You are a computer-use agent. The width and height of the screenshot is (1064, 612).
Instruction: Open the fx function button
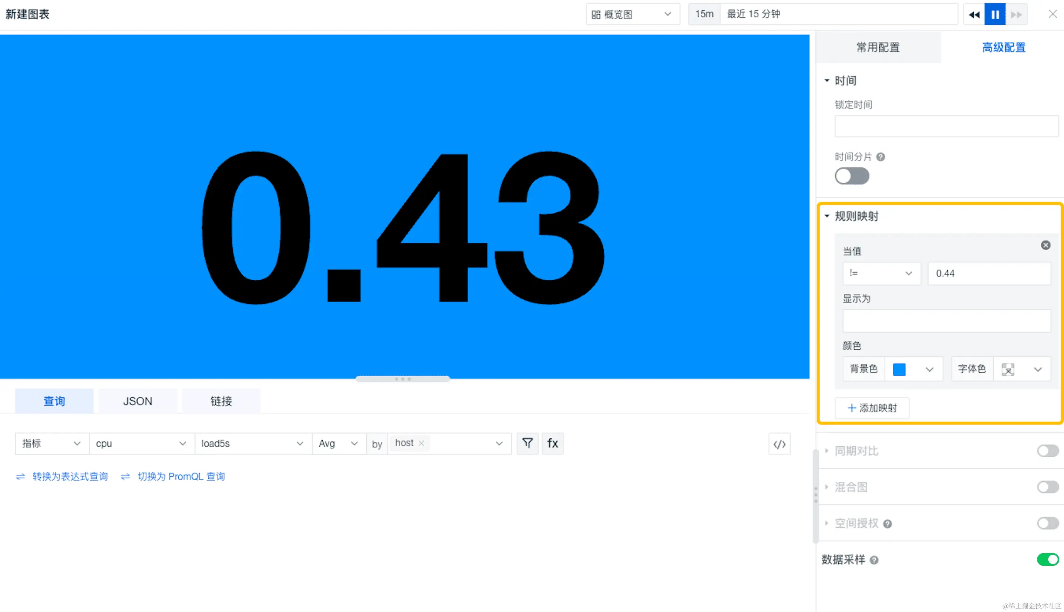[553, 443]
